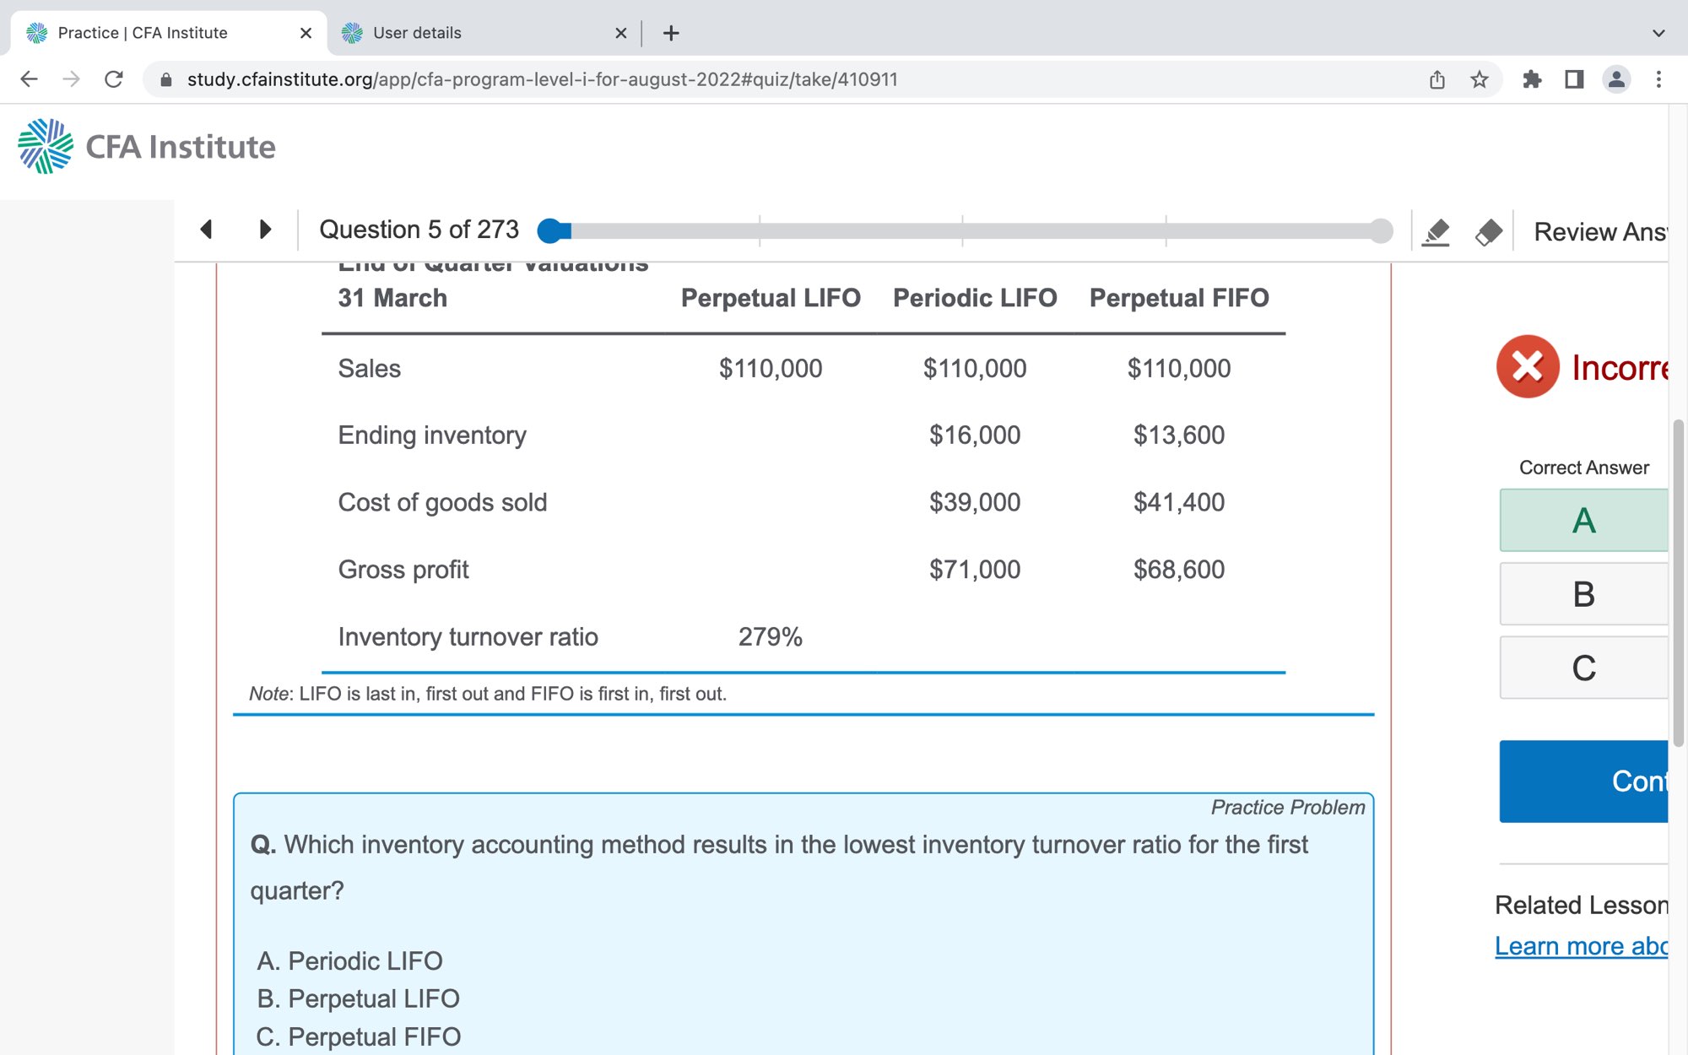Open the profile avatar menu
The height and width of the screenshot is (1055, 1688).
point(1616,79)
